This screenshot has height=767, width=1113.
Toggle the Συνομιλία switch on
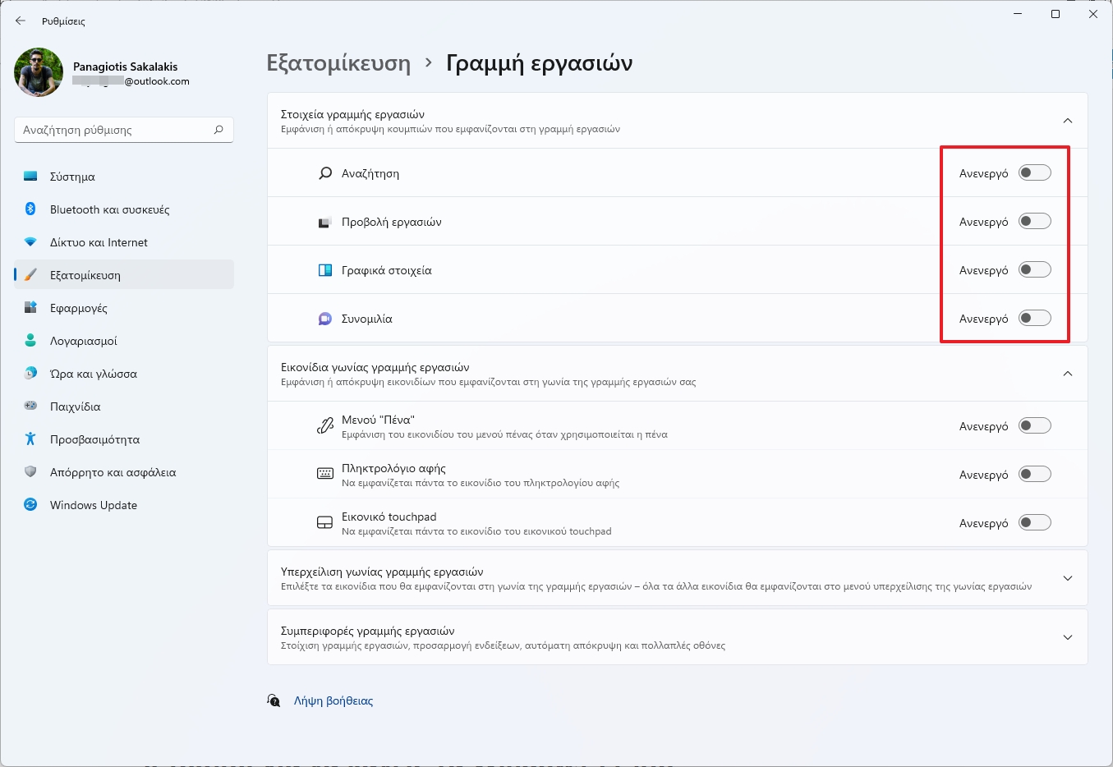pos(1034,319)
